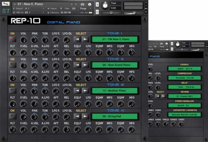This screenshot has height=142, width=208.
Task: Click the Tone 2 AFT knob
Action: [56, 78]
